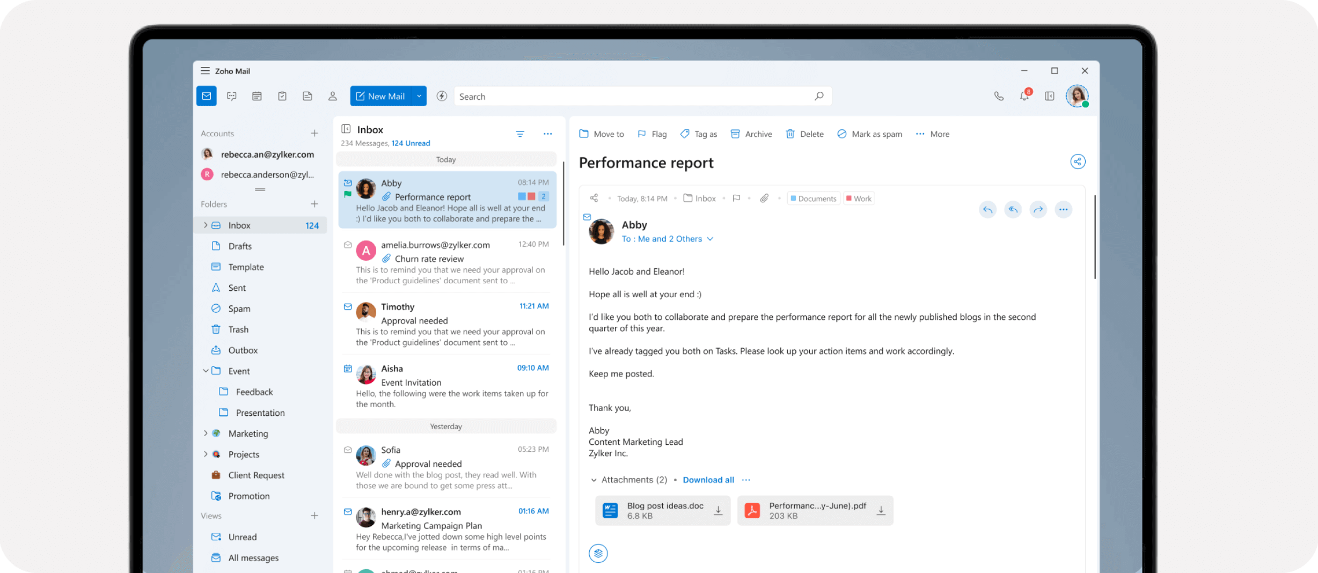Open the Contacts app icon
The width and height of the screenshot is (1318, 573).
point(333,96)
